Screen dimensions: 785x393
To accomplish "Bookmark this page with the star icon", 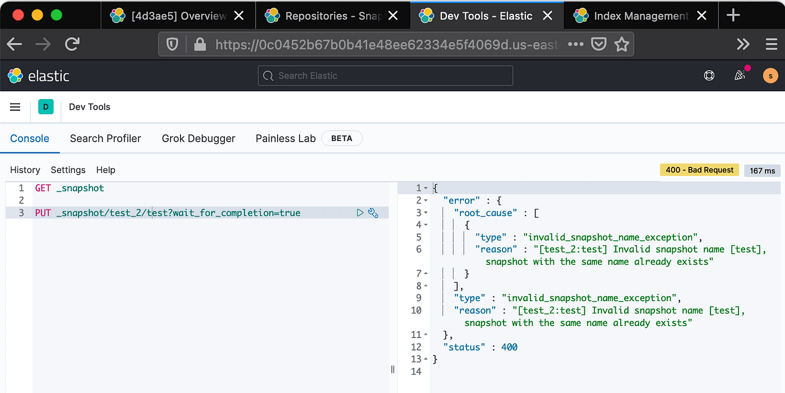I will tap(622, 43).
